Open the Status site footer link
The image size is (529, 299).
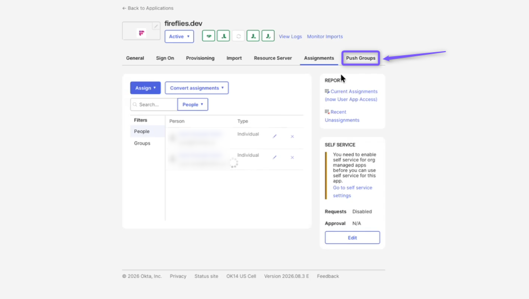click(206, 276)
